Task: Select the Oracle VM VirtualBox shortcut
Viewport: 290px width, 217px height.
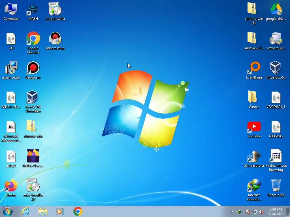Action: [33, 101]
